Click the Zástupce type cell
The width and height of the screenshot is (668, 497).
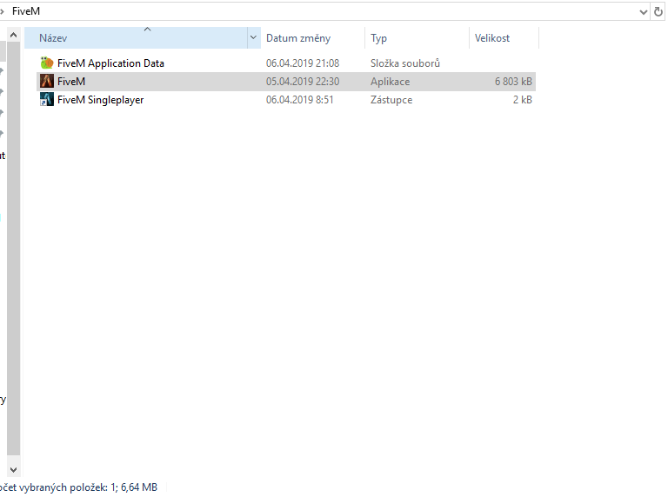[391, 100]
